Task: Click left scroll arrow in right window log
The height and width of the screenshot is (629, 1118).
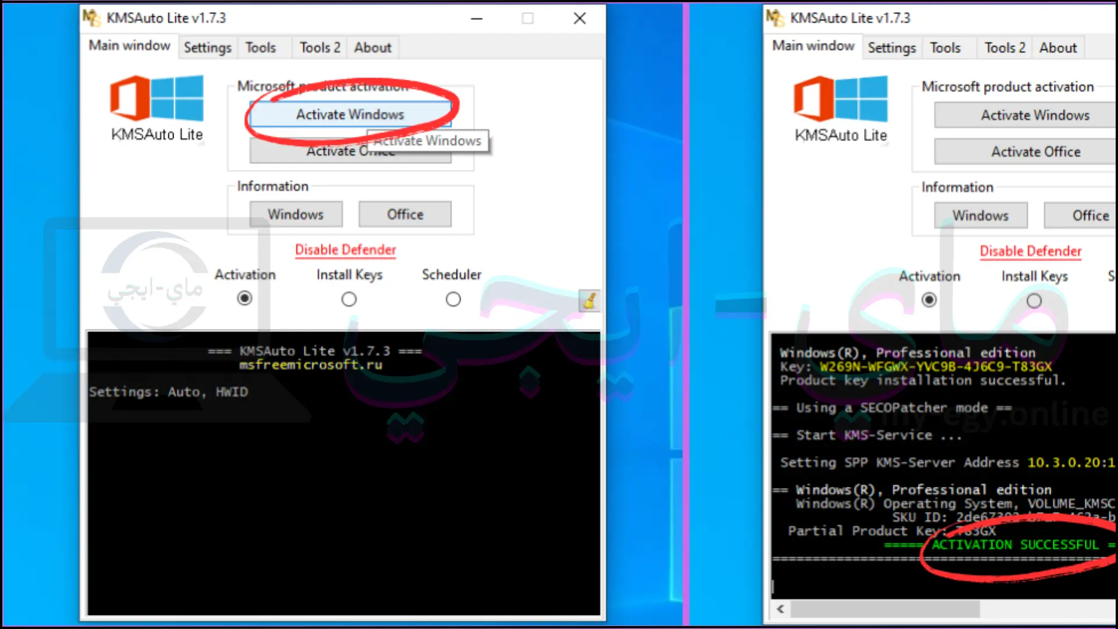Action: coord(781,609)
